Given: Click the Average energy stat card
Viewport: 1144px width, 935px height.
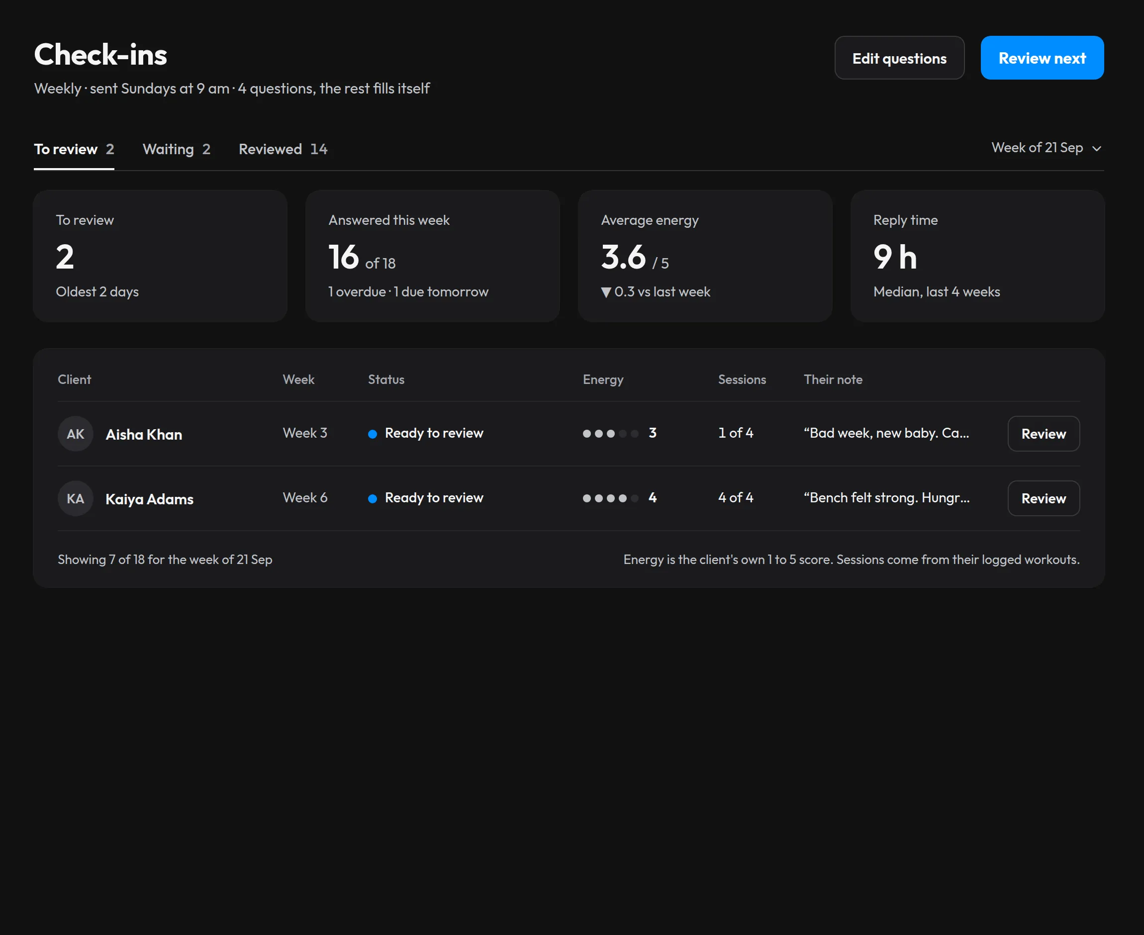Looking at the screenshot, I should (x=705, y=256).
